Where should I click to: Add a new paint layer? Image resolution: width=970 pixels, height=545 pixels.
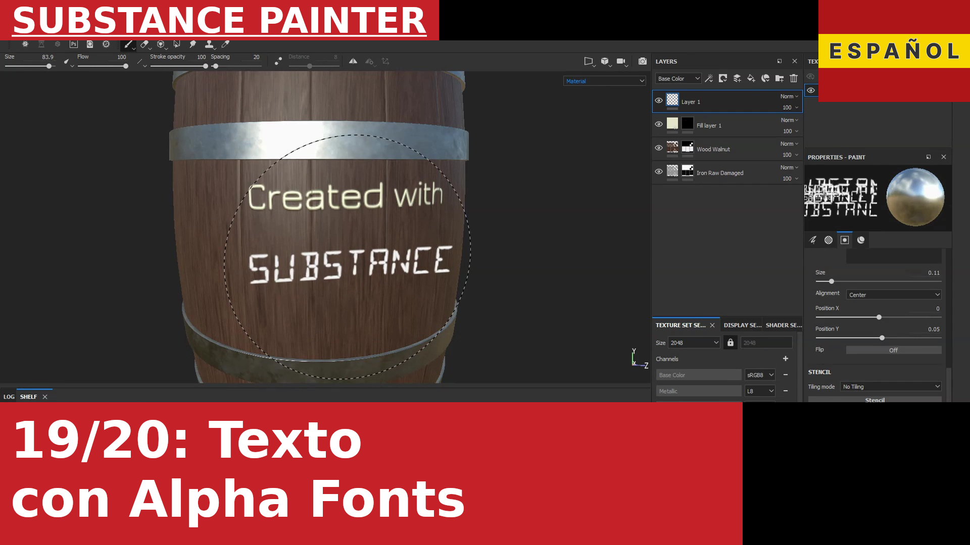point(737,78)
